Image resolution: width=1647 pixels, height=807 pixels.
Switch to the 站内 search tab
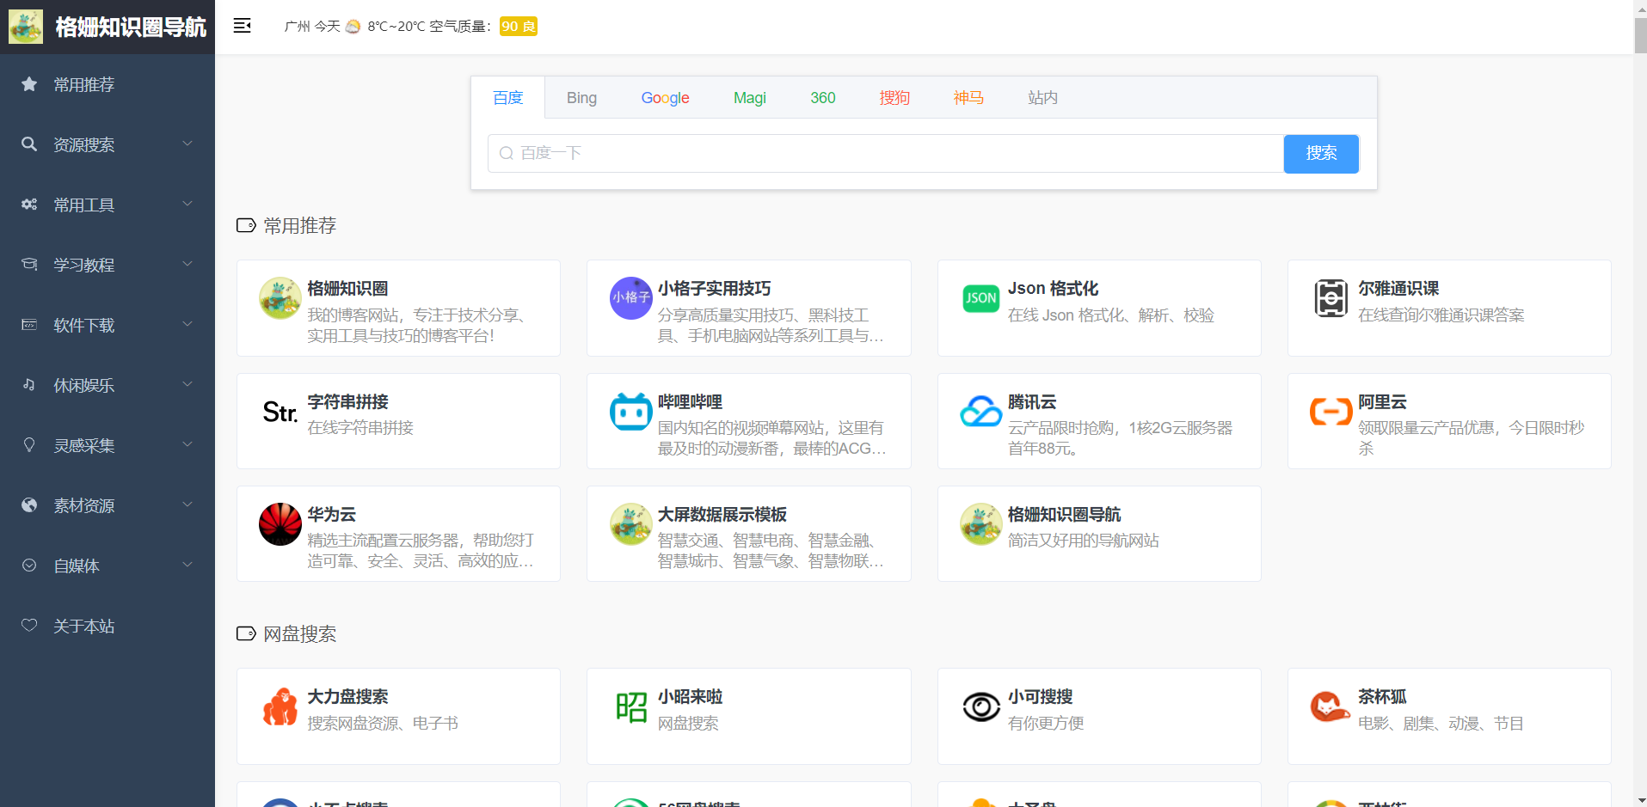point(1042,98)
